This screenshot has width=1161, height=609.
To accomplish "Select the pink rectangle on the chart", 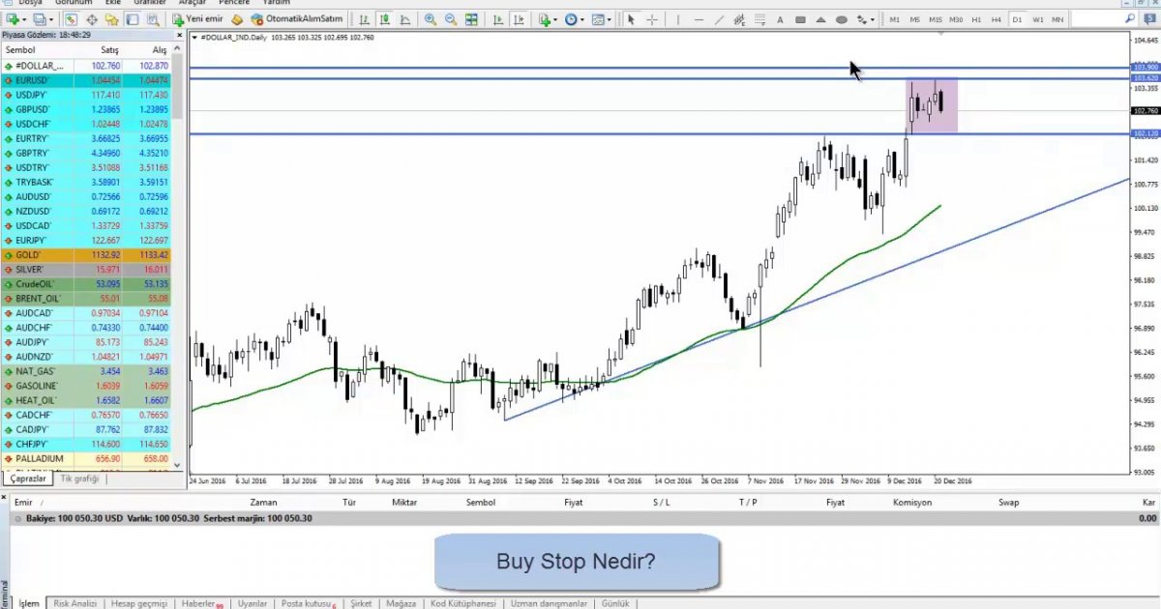I will (932, 105).
